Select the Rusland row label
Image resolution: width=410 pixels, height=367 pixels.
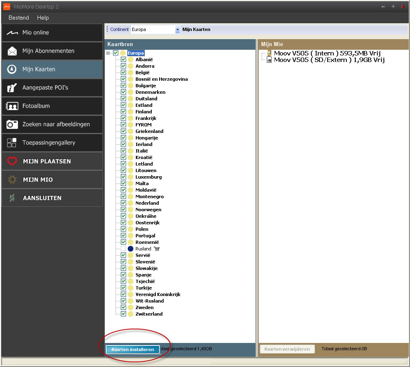click(x=143, y=249)
